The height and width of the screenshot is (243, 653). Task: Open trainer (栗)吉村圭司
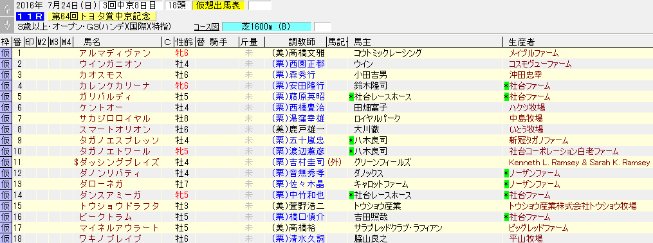(x=298, y=162)
